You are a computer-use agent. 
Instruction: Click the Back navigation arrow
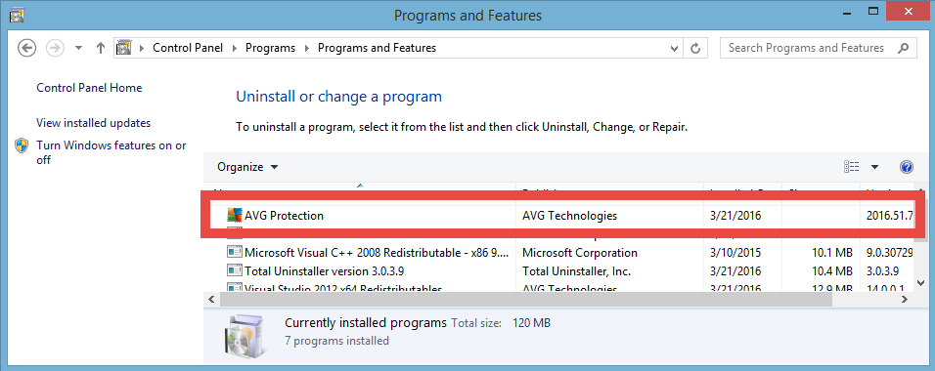[x=26, y=48]
